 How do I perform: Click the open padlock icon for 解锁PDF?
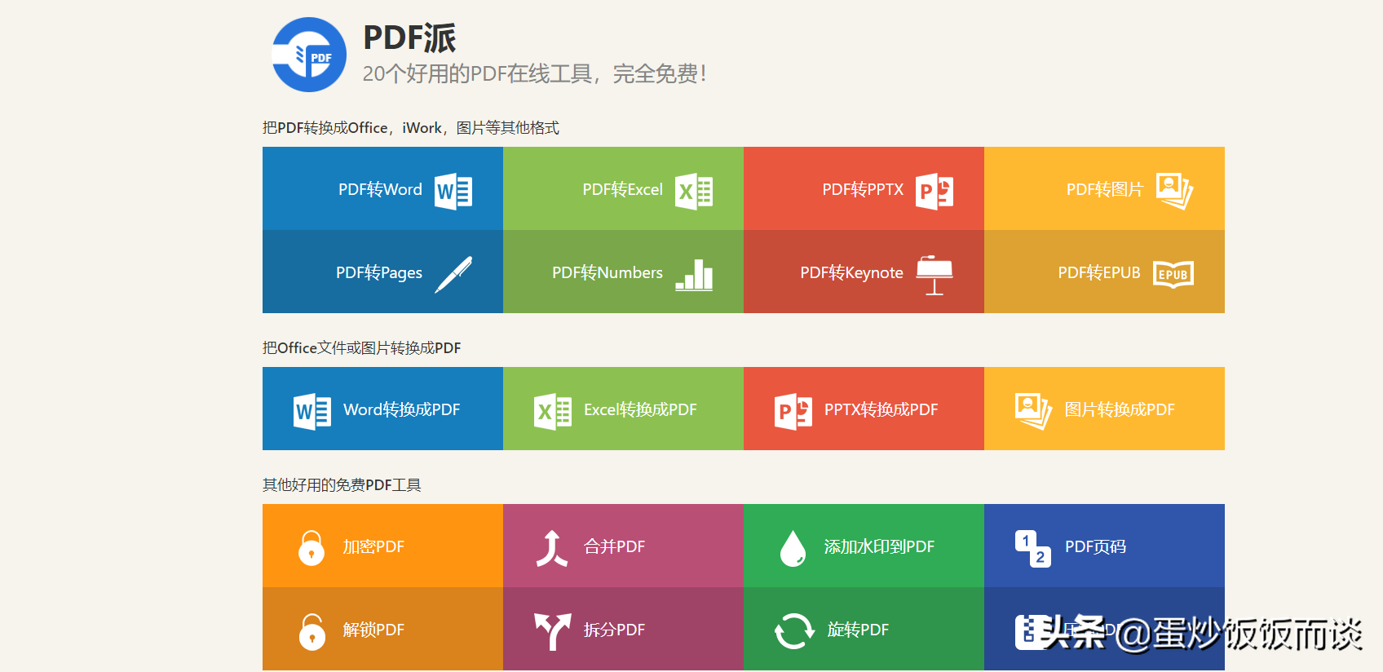point(312,631)
